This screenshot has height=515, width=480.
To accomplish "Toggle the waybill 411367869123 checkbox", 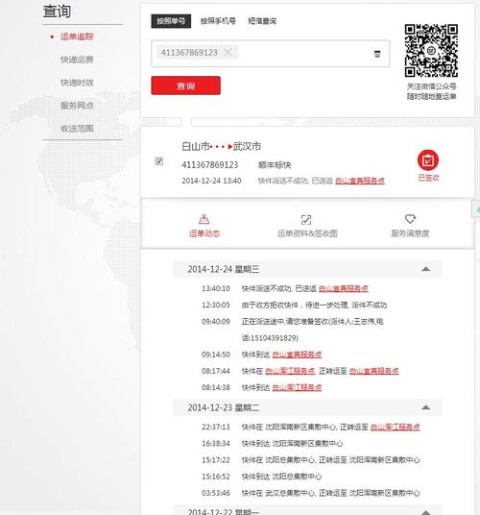I will pyautogui.click(x=159, y=161).
